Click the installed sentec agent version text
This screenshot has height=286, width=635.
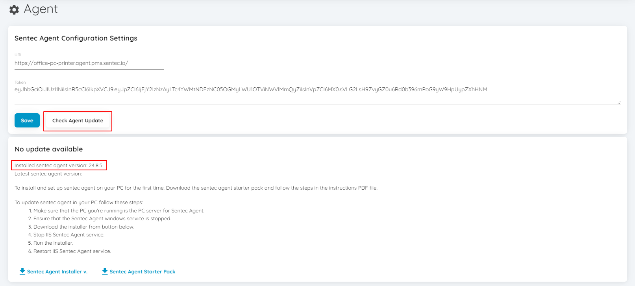coord(58,166)
